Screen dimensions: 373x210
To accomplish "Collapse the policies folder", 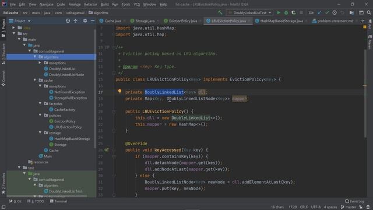I will click(x=40, y=116).
